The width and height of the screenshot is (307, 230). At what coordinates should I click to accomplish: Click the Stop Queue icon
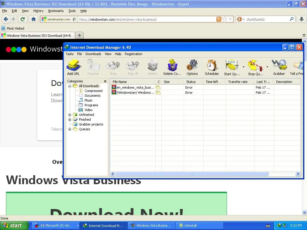tap(255, 67)
